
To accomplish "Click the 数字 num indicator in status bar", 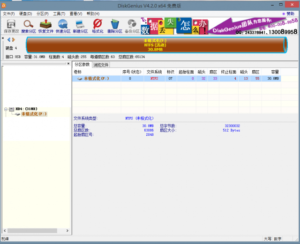I will [277, 239].
